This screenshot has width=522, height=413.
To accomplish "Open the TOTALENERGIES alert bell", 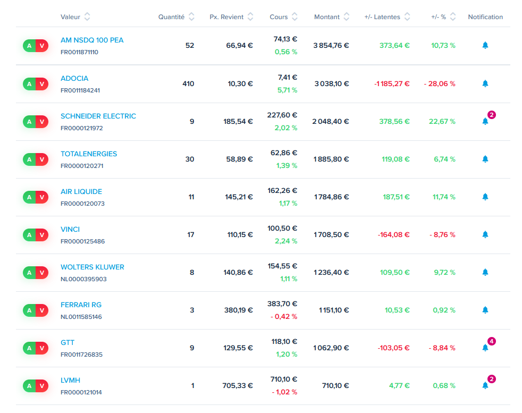I will point(485,159).
